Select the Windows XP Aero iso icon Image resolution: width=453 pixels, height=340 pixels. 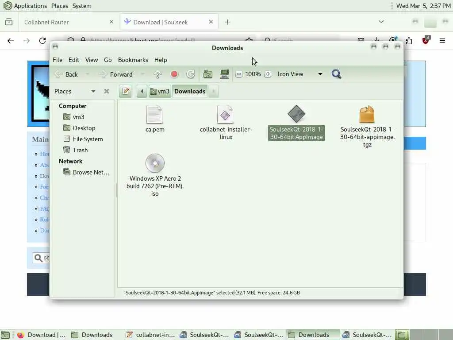pos(155,163)
